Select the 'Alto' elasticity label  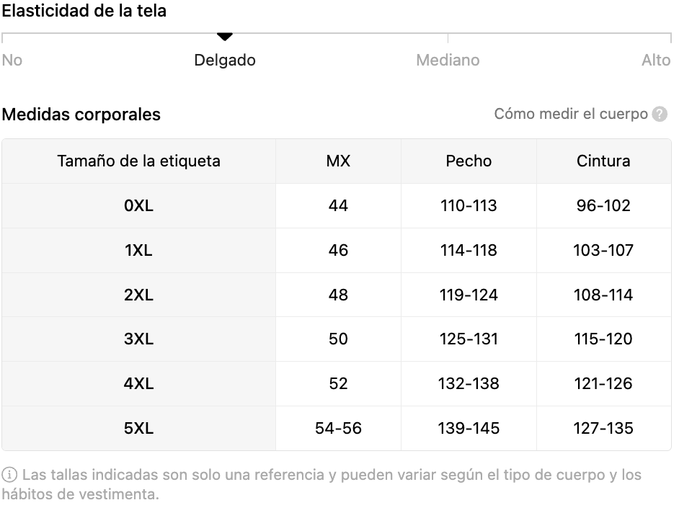point(656,61)
